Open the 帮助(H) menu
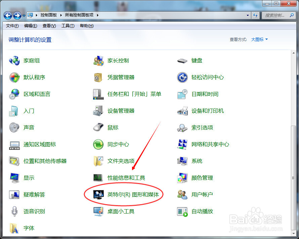The image size is (299, 239). click(87, 26)
